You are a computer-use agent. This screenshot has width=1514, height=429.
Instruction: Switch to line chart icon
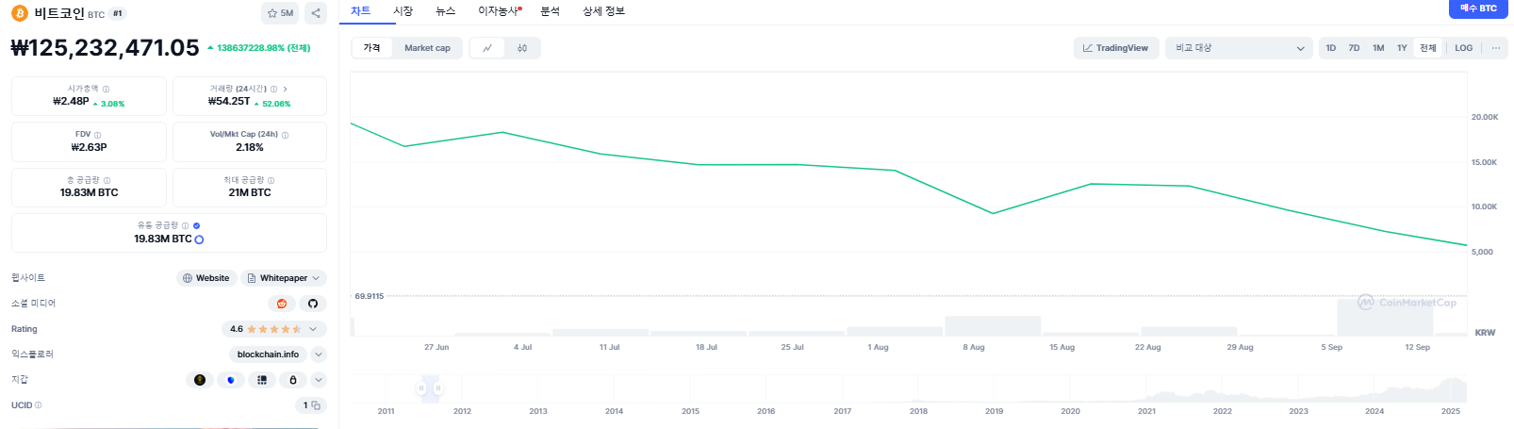click(487, 48)
